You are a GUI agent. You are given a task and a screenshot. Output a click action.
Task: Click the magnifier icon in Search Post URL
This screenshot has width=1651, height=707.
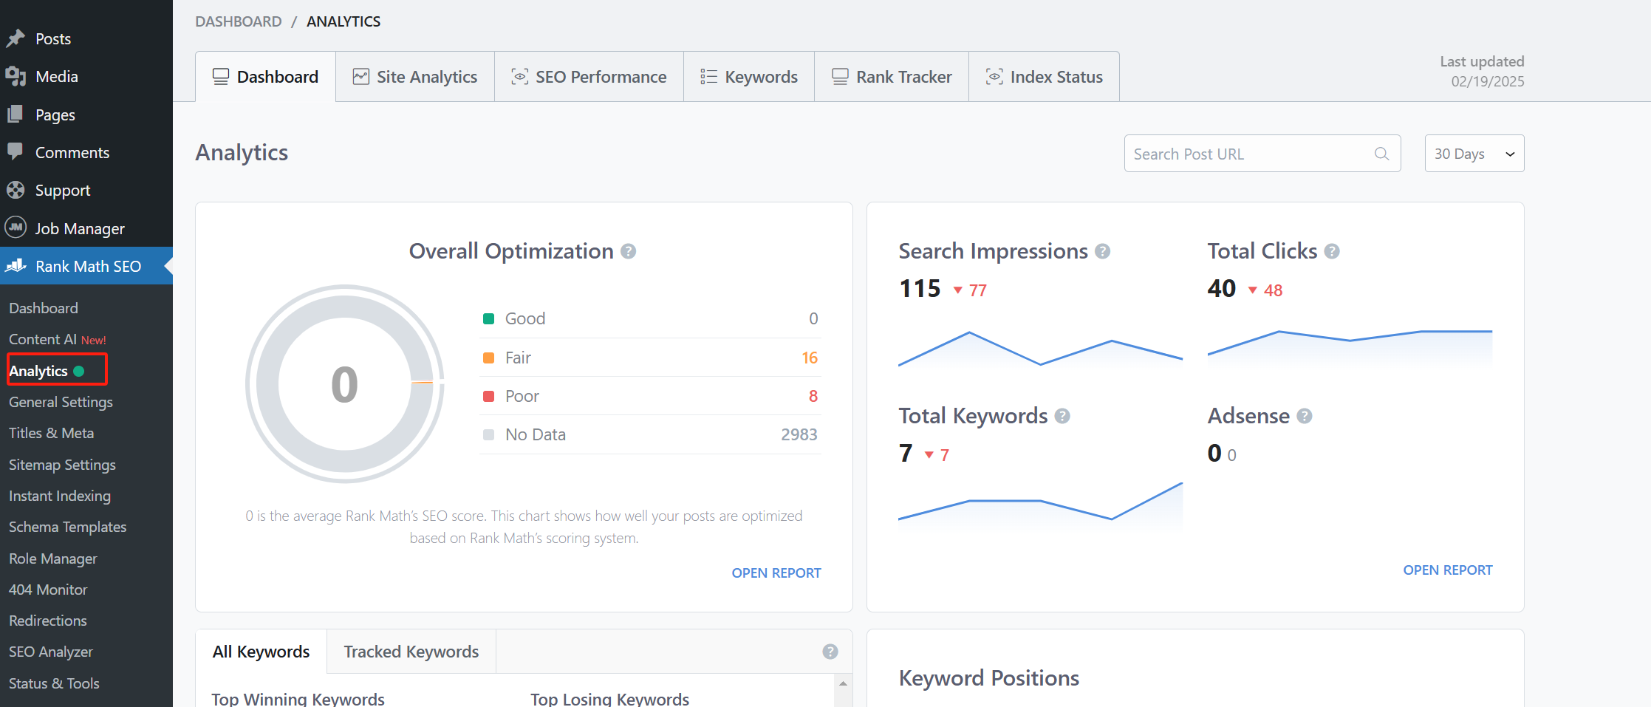pos(1381,154)
